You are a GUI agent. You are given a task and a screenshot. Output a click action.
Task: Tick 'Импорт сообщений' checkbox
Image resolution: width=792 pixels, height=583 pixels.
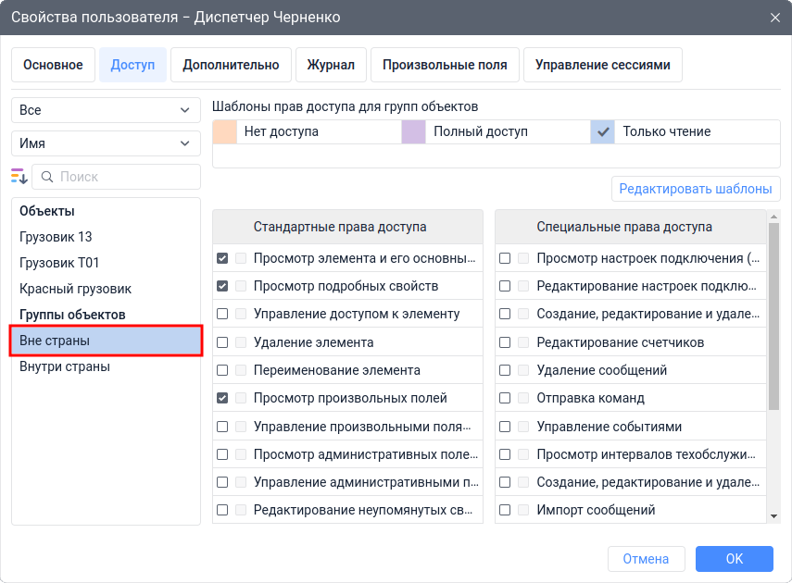505,510
